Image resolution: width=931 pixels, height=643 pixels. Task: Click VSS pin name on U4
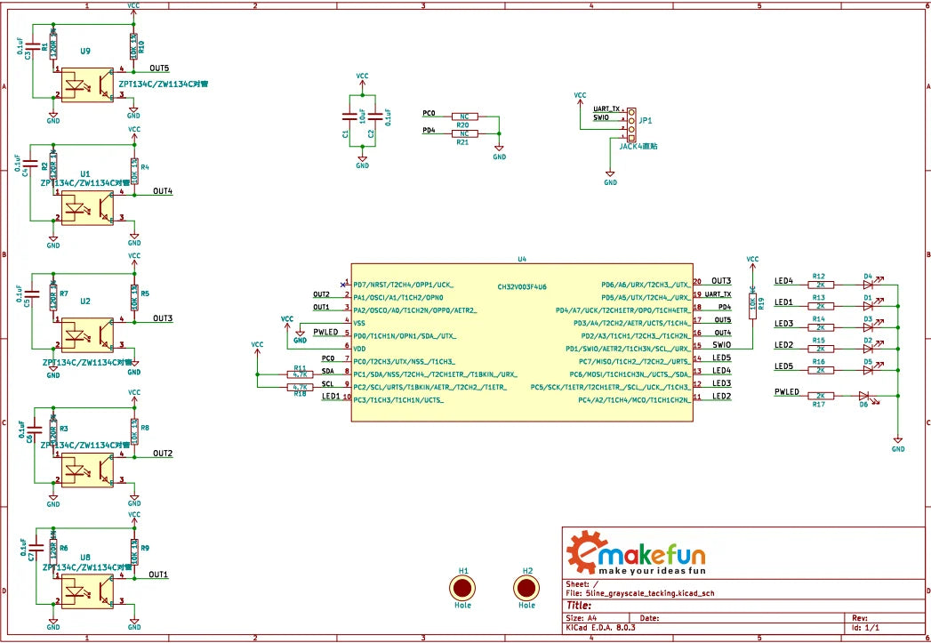[x=359, y=323]
